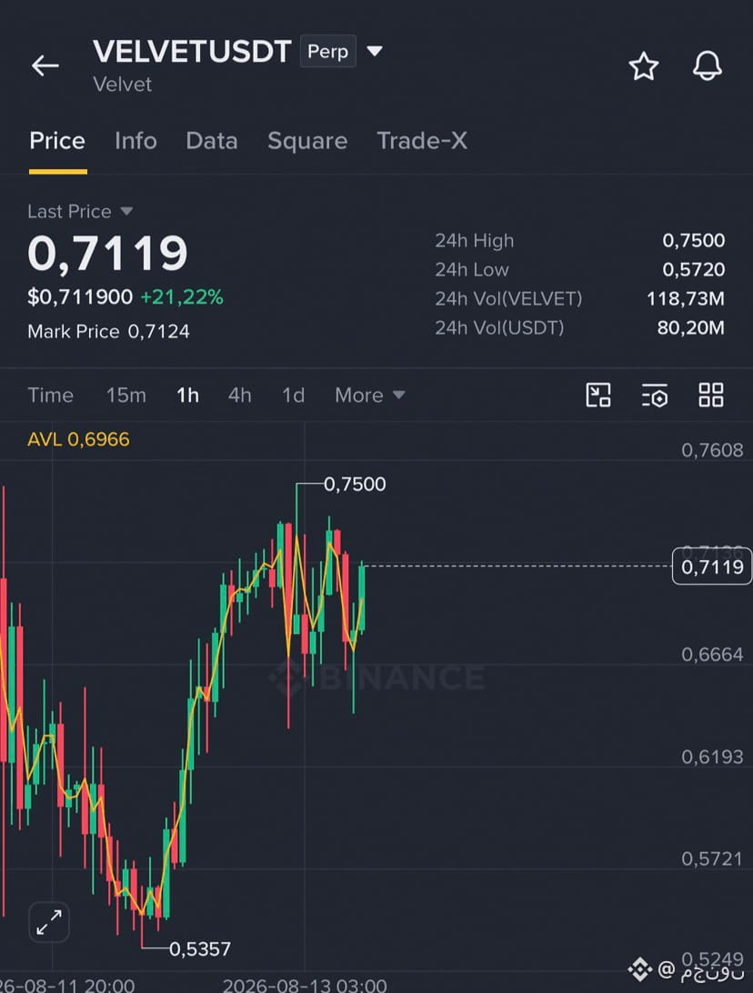Tap the 0,7500 high price label
Viewport: 753px width, 993px height.
355,485
